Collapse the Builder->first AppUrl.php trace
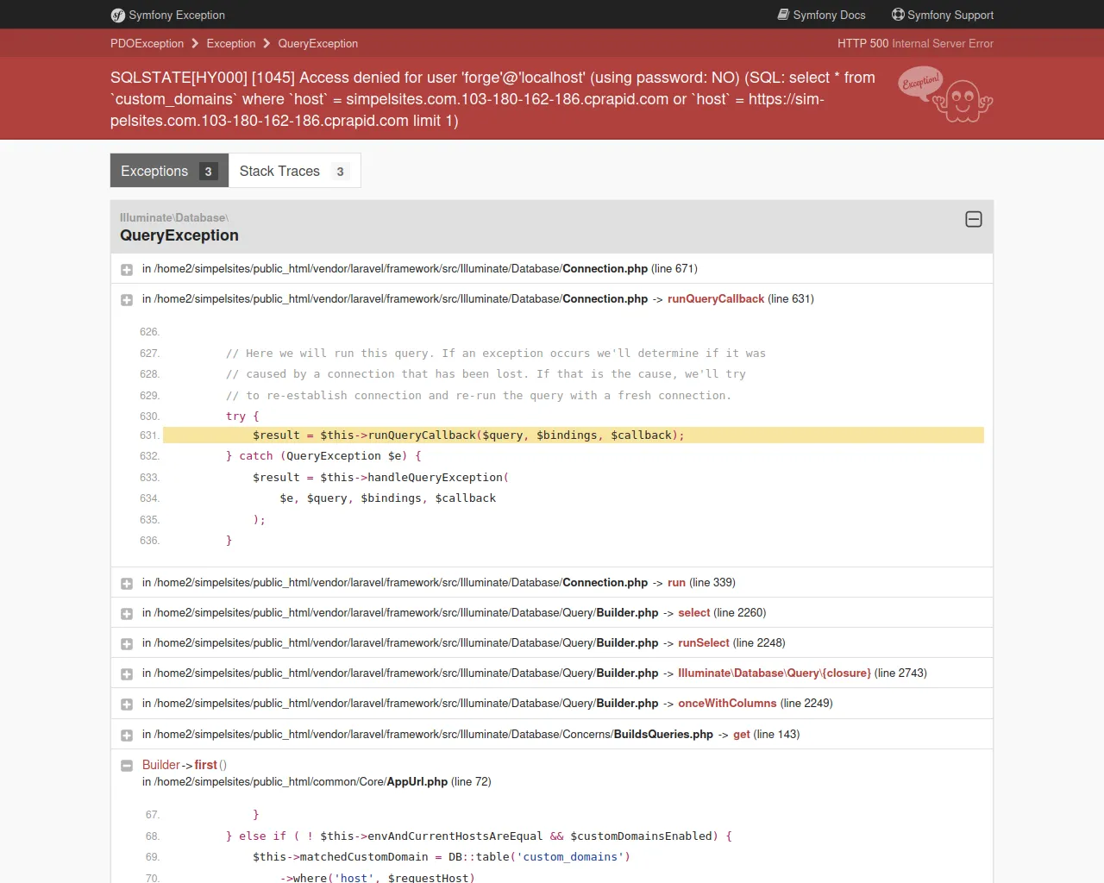 tap(127, 766)
